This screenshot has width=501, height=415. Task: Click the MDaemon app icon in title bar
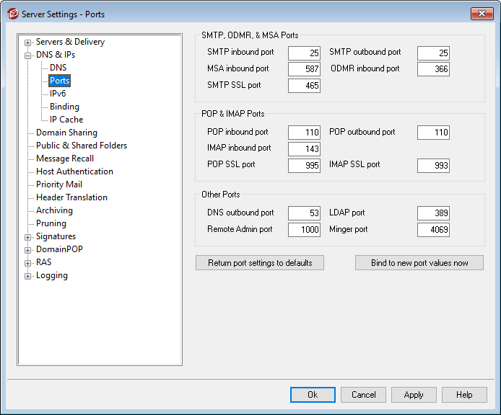12,14
